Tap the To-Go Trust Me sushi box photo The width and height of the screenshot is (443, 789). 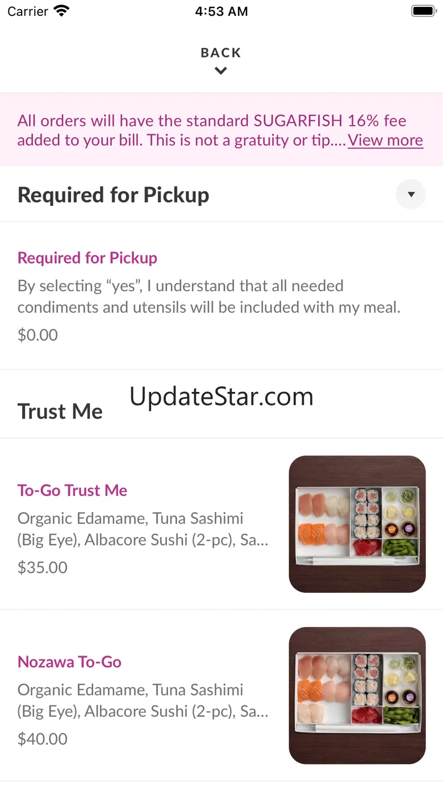coord(357,524)
